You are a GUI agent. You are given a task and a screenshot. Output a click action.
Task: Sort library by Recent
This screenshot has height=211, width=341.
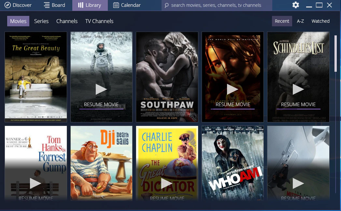[282, 21]
